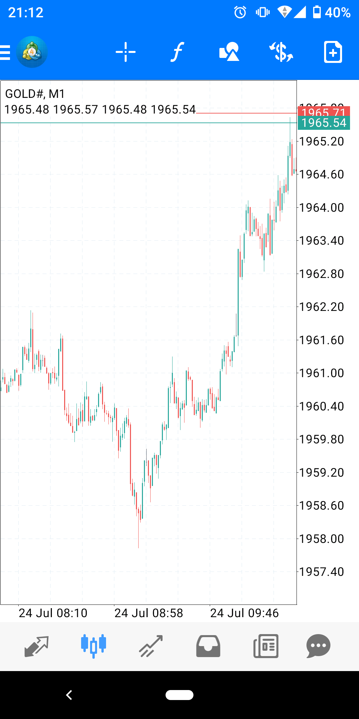
Task: Enable the crosshair cursor tool
Action: click(126, 52)
